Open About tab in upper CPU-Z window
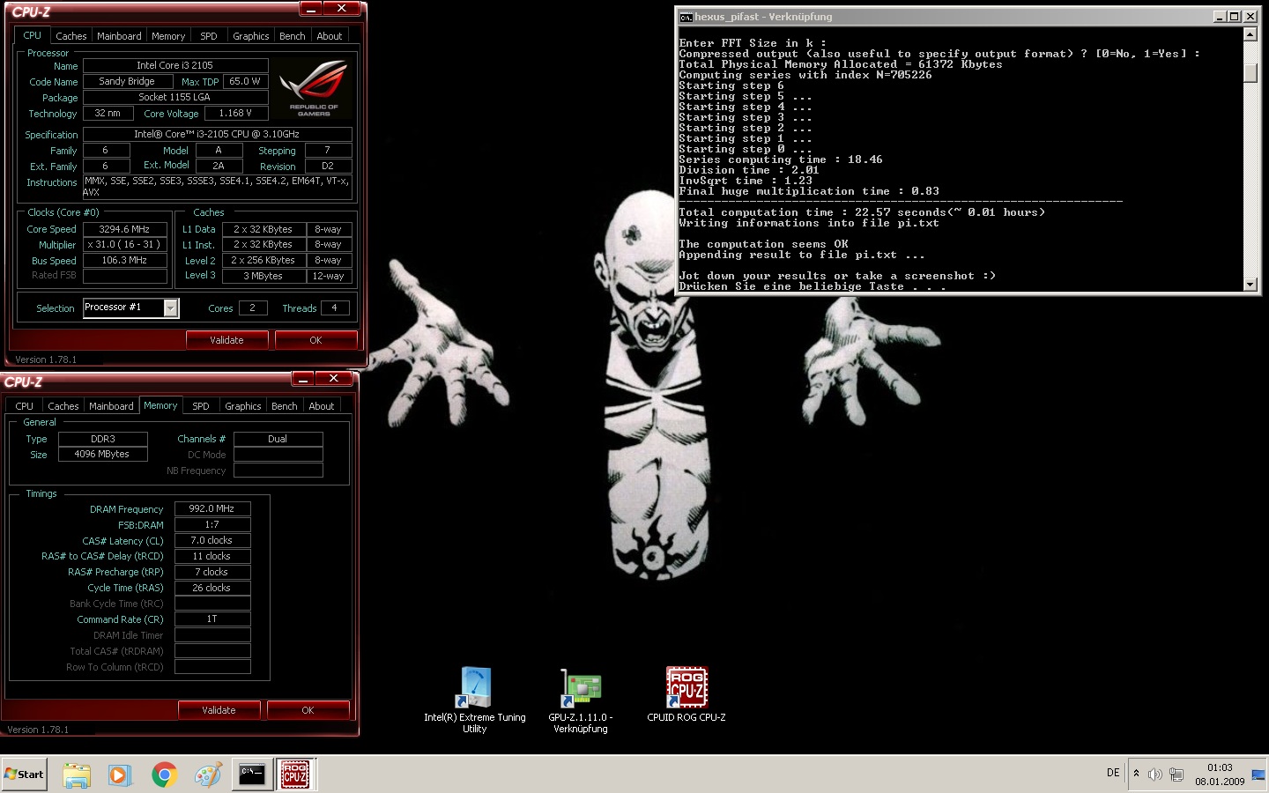 click(x=330, y=36)
